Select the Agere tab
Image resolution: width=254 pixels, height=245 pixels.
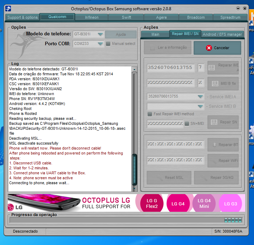(161, 17)
